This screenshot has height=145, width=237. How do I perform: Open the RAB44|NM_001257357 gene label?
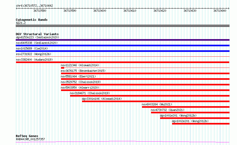(x=30, y=139)
